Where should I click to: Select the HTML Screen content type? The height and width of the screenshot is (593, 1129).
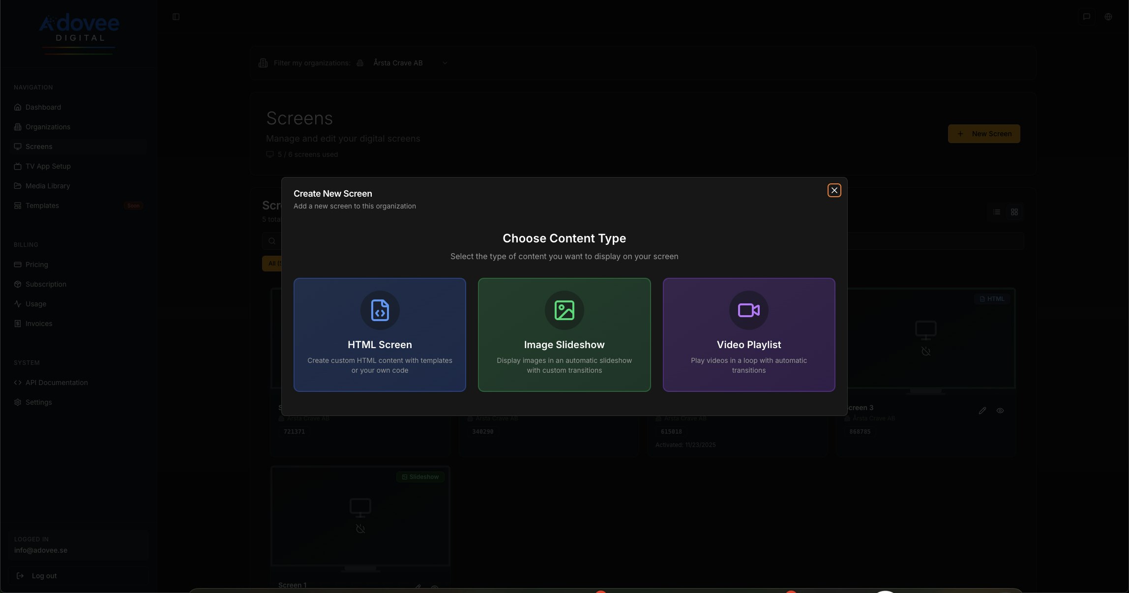379,335
